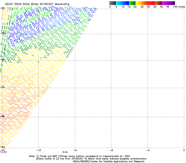
Task: Pick the yellow 20-25 knots legend color
Action: (139, 3)
